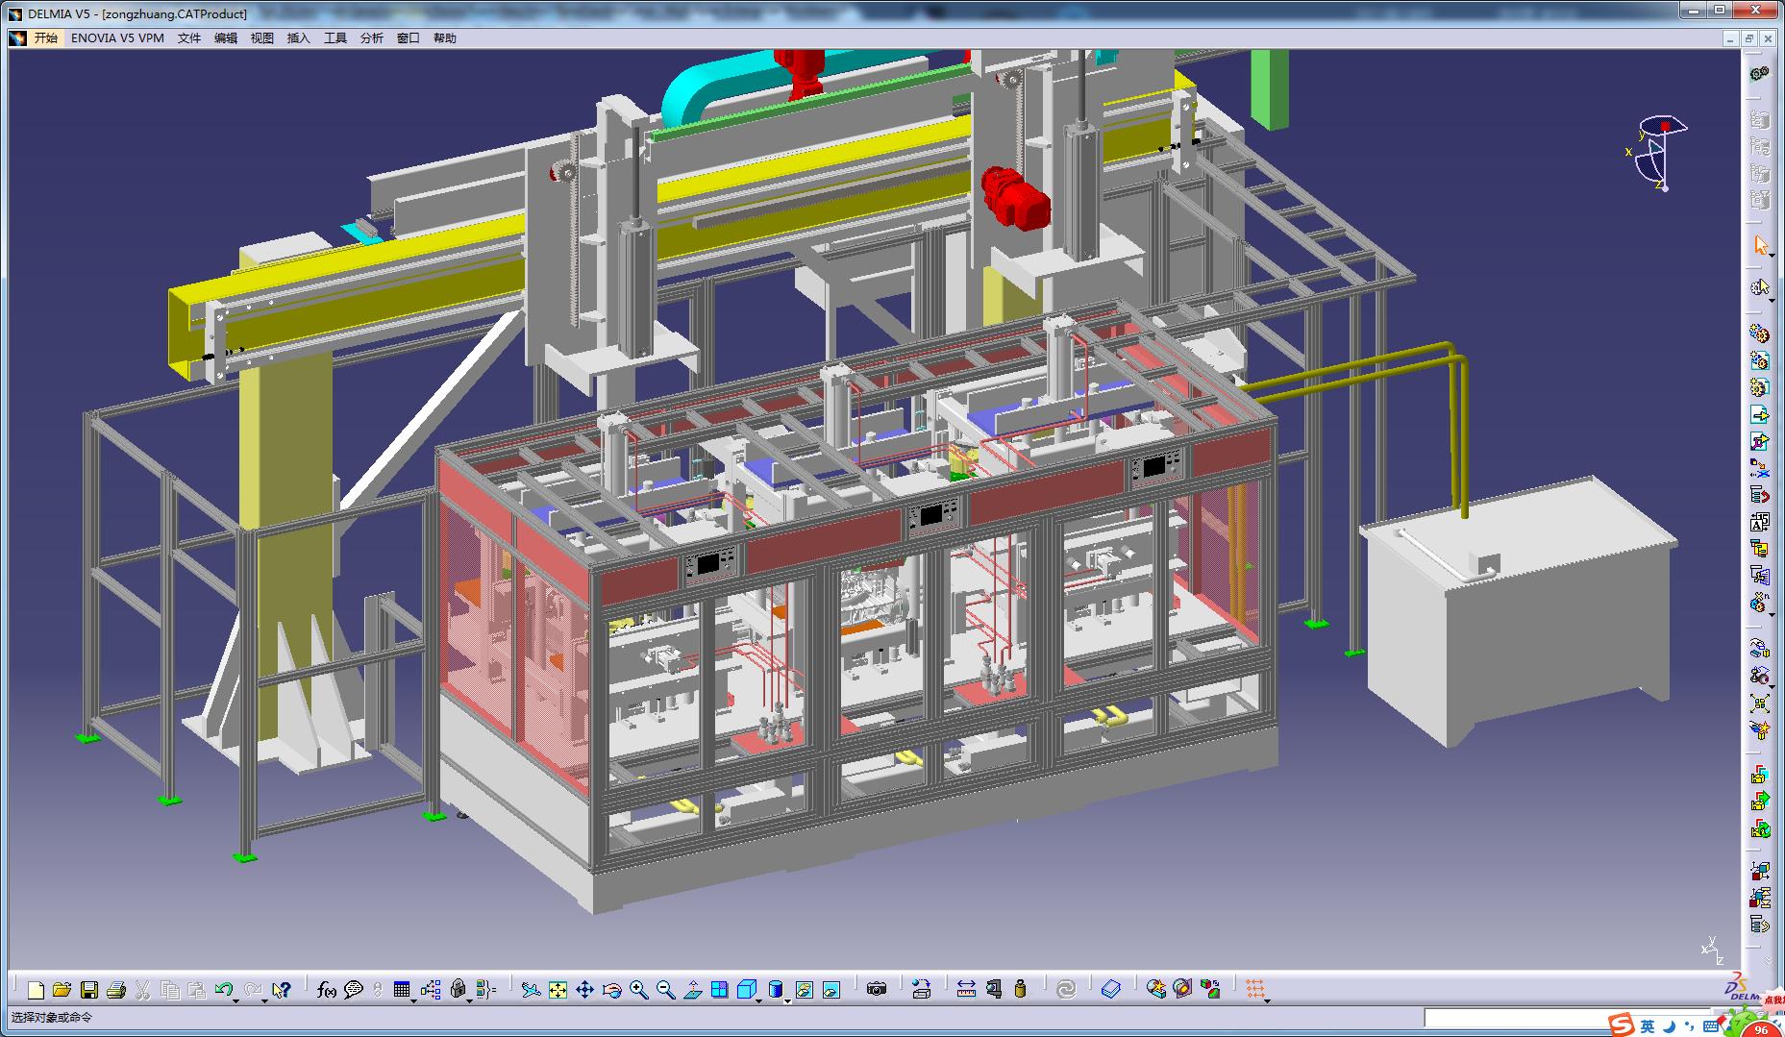Image resolution: width=1785 pixels, height=1037 pixels.
Task: Click the Capture camera icon
Action: click(x=876, y=990)
